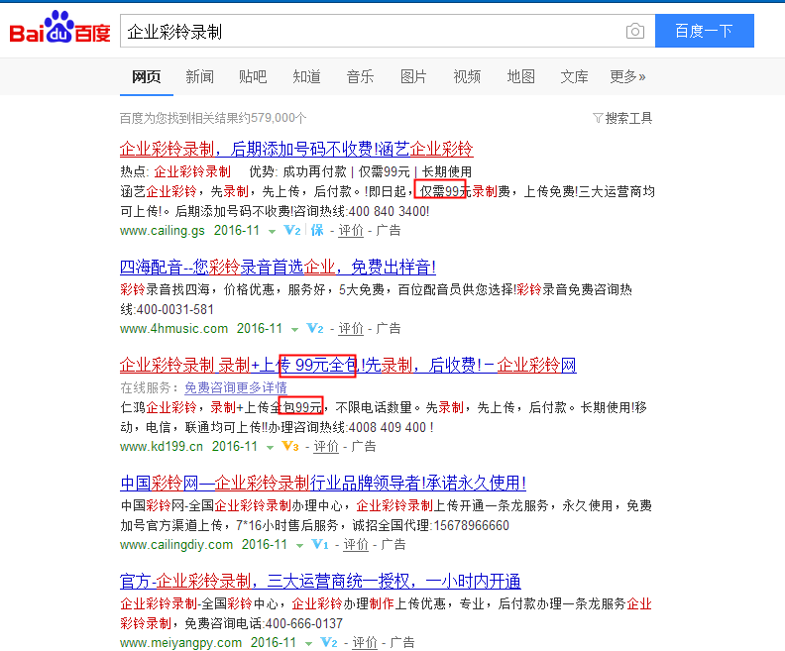Image resolution: width=785 pixels, height=651 pixels.
Task: Open the 视频 tab
Action: (467, 77)
